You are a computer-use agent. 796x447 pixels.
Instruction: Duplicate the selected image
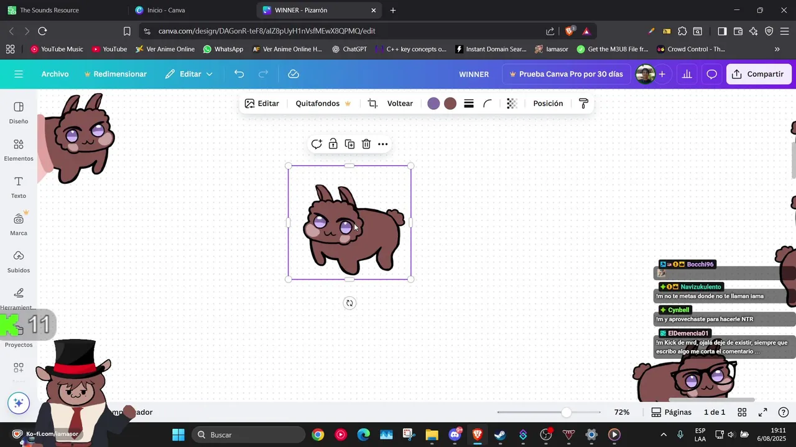tap(349, 144)
